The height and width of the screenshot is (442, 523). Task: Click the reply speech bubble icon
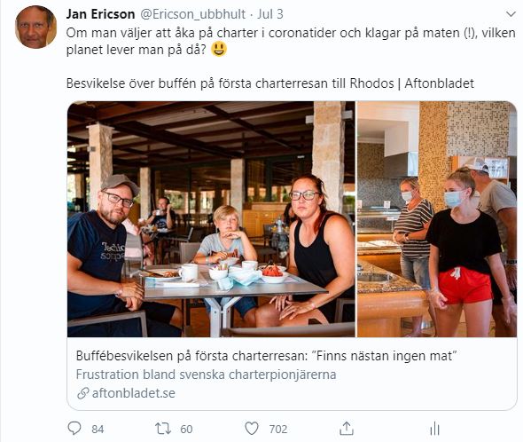pyautogui.click(x=74, y=429)
